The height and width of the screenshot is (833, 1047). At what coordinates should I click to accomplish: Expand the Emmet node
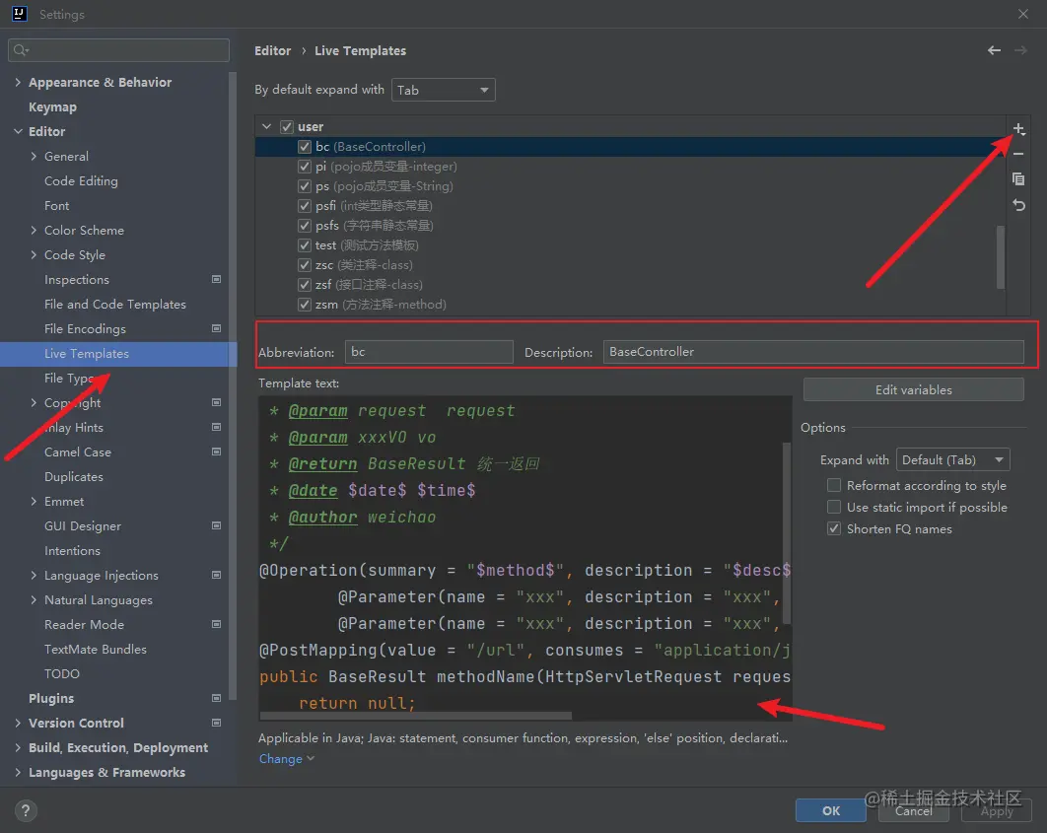point(35,501)
